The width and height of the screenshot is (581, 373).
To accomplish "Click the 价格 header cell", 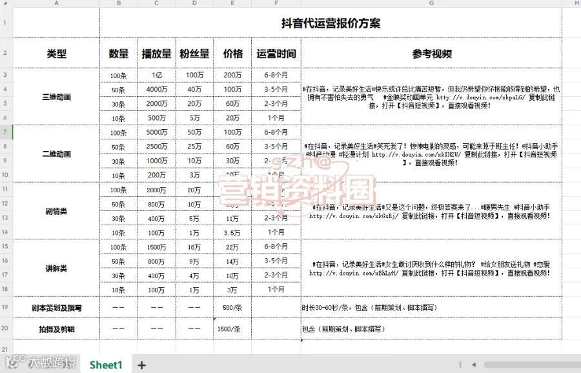I will 232,53.
